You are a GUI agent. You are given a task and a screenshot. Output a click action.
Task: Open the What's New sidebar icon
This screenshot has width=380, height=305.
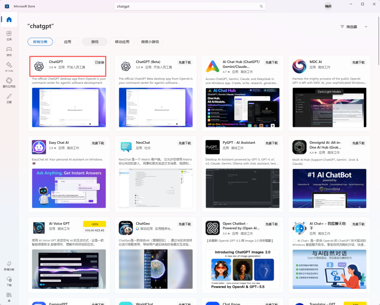[9, 266]
